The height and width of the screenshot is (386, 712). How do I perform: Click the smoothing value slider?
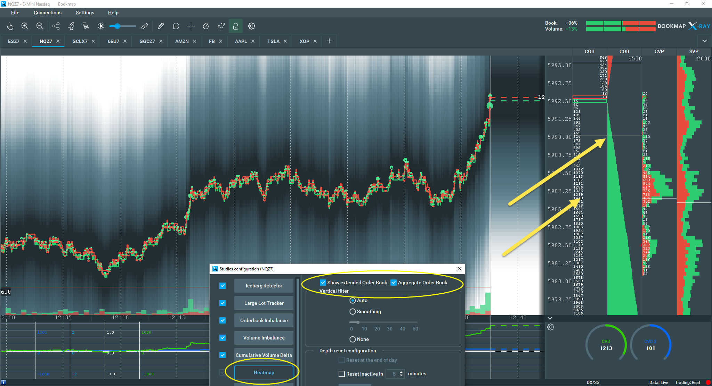(383, 322)
